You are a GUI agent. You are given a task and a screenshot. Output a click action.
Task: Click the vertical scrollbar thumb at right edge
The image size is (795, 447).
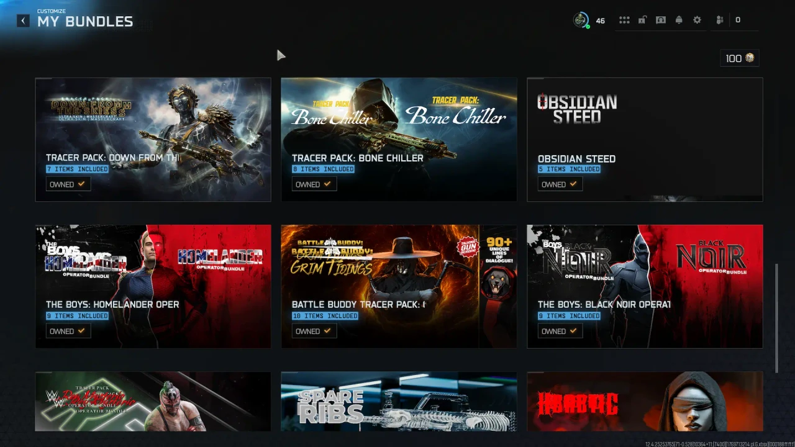pos(776,318)
